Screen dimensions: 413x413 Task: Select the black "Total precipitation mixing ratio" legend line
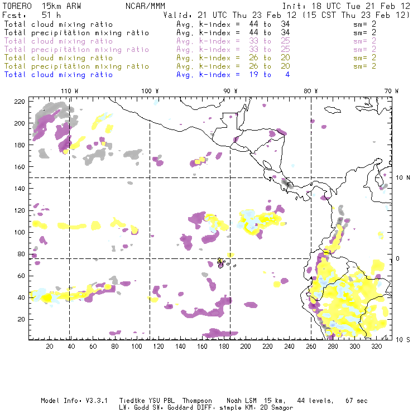click(x=76, y=33)
